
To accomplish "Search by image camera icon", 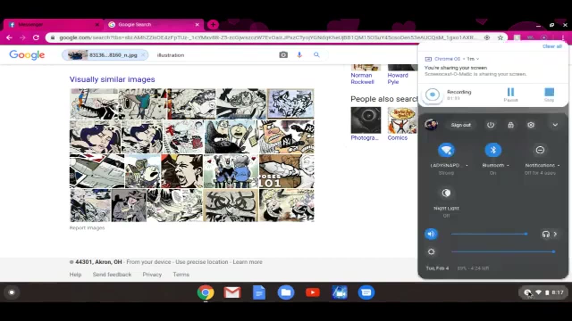I will click(283, 55).
